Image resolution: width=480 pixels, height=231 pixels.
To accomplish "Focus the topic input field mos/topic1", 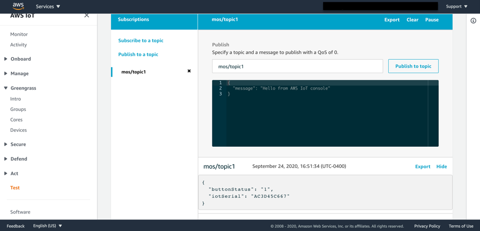I will coord(297,66).
